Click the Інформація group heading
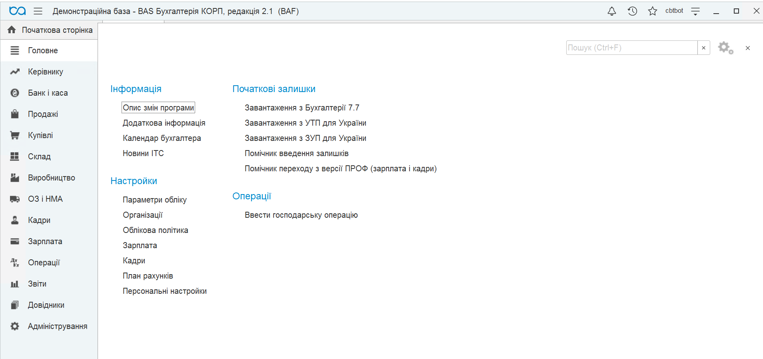The image size is (763, 359). (x=136, y=89)
